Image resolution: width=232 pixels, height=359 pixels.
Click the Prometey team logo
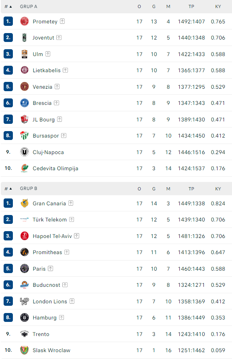point(25,21)
